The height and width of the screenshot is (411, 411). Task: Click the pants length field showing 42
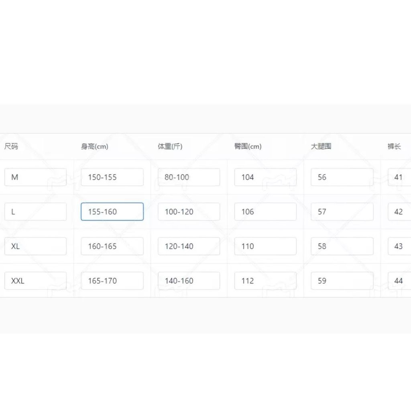(399, 212)
